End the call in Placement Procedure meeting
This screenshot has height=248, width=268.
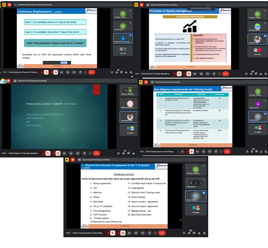point(92,72)
